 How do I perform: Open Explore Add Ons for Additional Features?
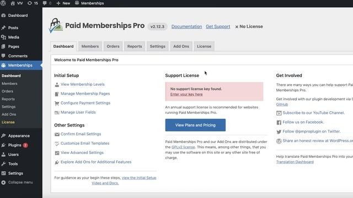tap(96, 162)
